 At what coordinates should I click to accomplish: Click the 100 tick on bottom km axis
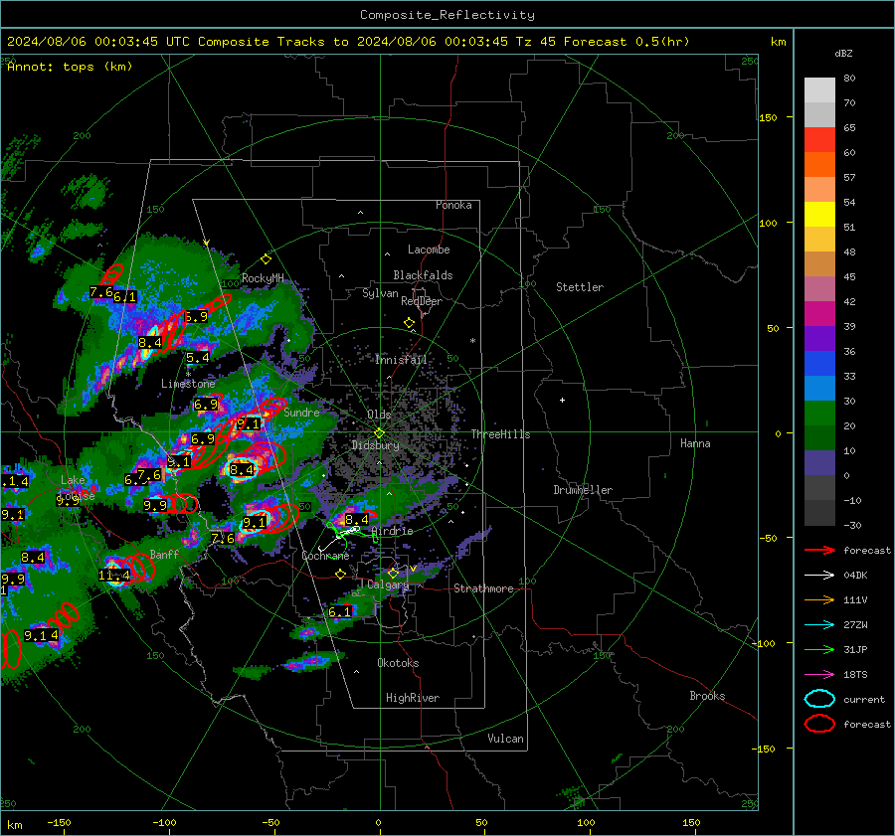pos(586,822)
